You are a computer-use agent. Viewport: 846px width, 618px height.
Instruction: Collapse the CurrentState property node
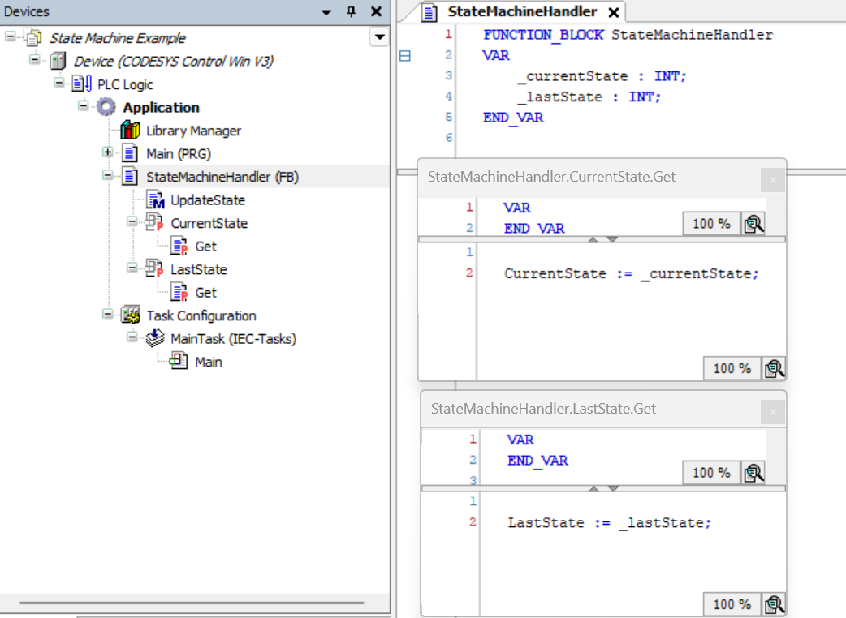tap(132, 221)
